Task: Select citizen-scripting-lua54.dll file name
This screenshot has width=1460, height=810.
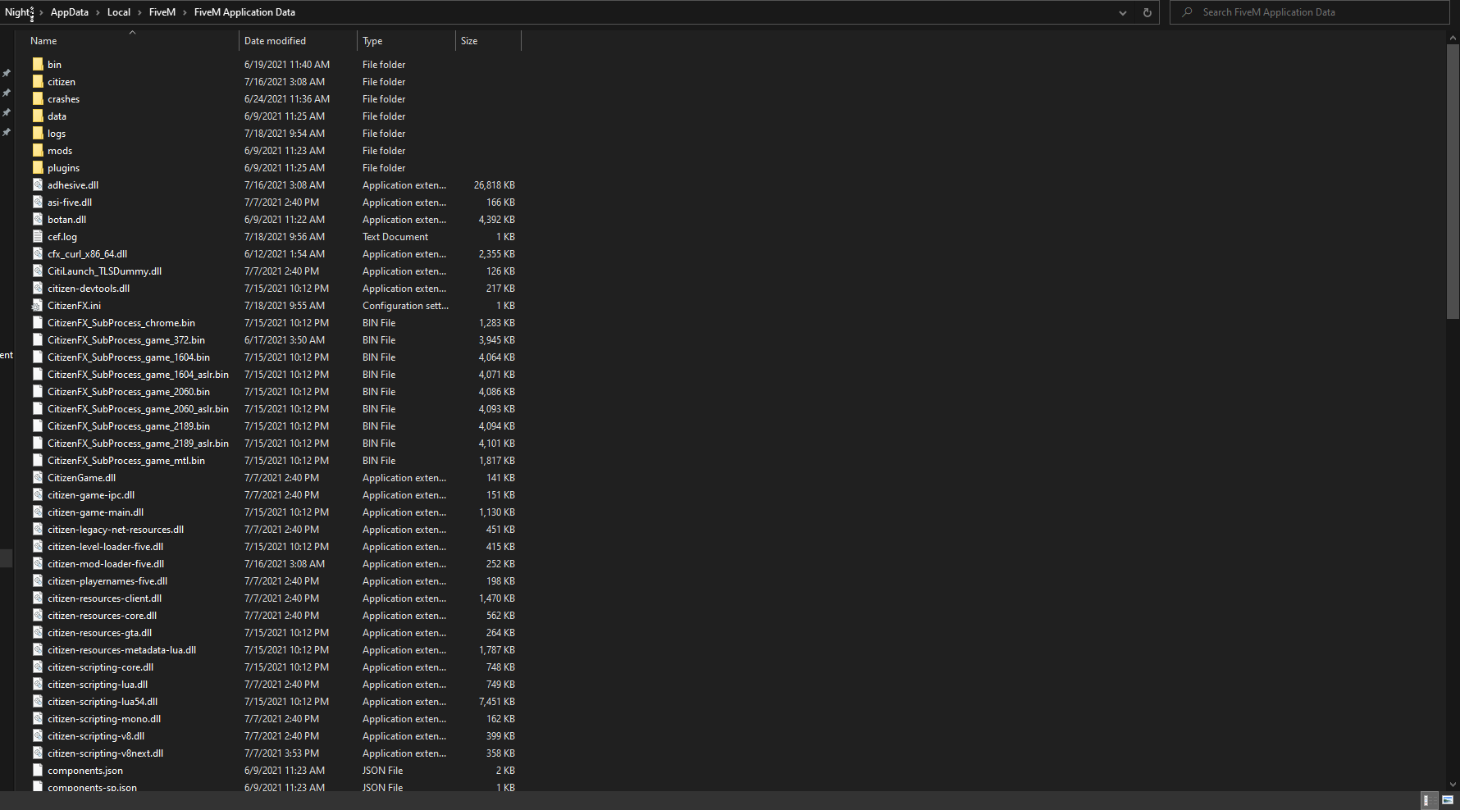Action: (103, 702)
